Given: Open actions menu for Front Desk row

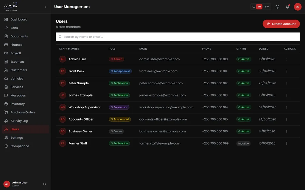Looking at the screenshot, I should [287, 71].
